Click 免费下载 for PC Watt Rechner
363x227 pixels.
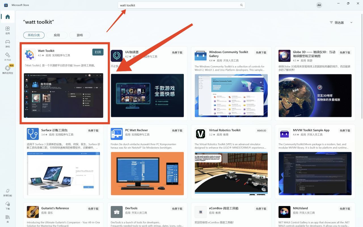(x=177, y=131)
